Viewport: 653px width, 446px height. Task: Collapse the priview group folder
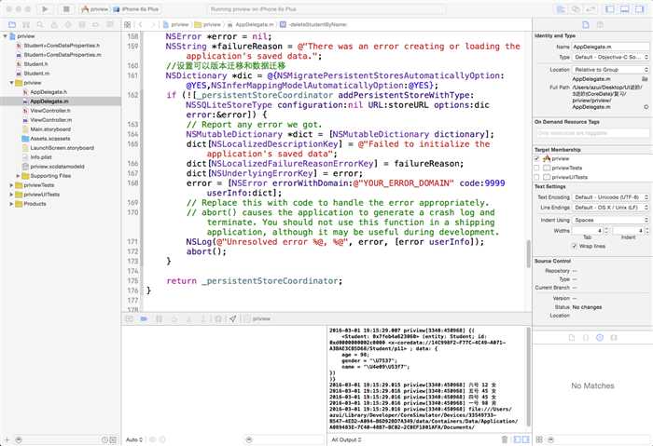point(11,83)
